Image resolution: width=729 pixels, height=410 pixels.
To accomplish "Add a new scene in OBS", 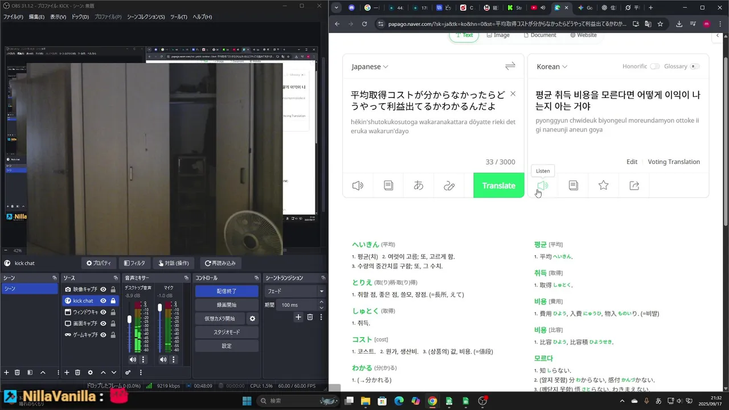I will pyautogui.click(x=6, y=372).
